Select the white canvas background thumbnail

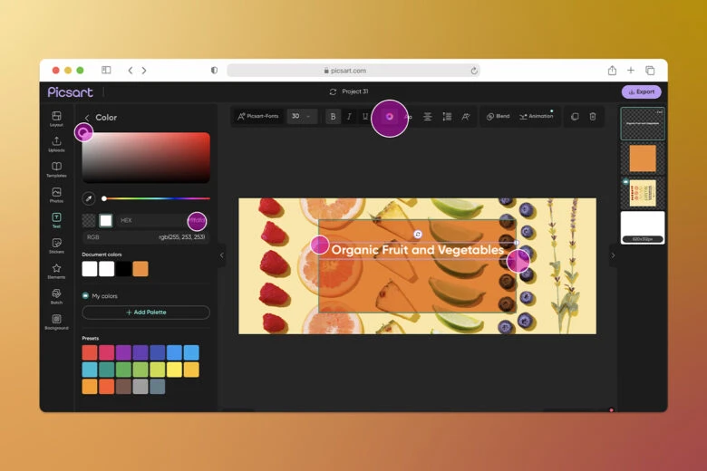coord(643,227)
